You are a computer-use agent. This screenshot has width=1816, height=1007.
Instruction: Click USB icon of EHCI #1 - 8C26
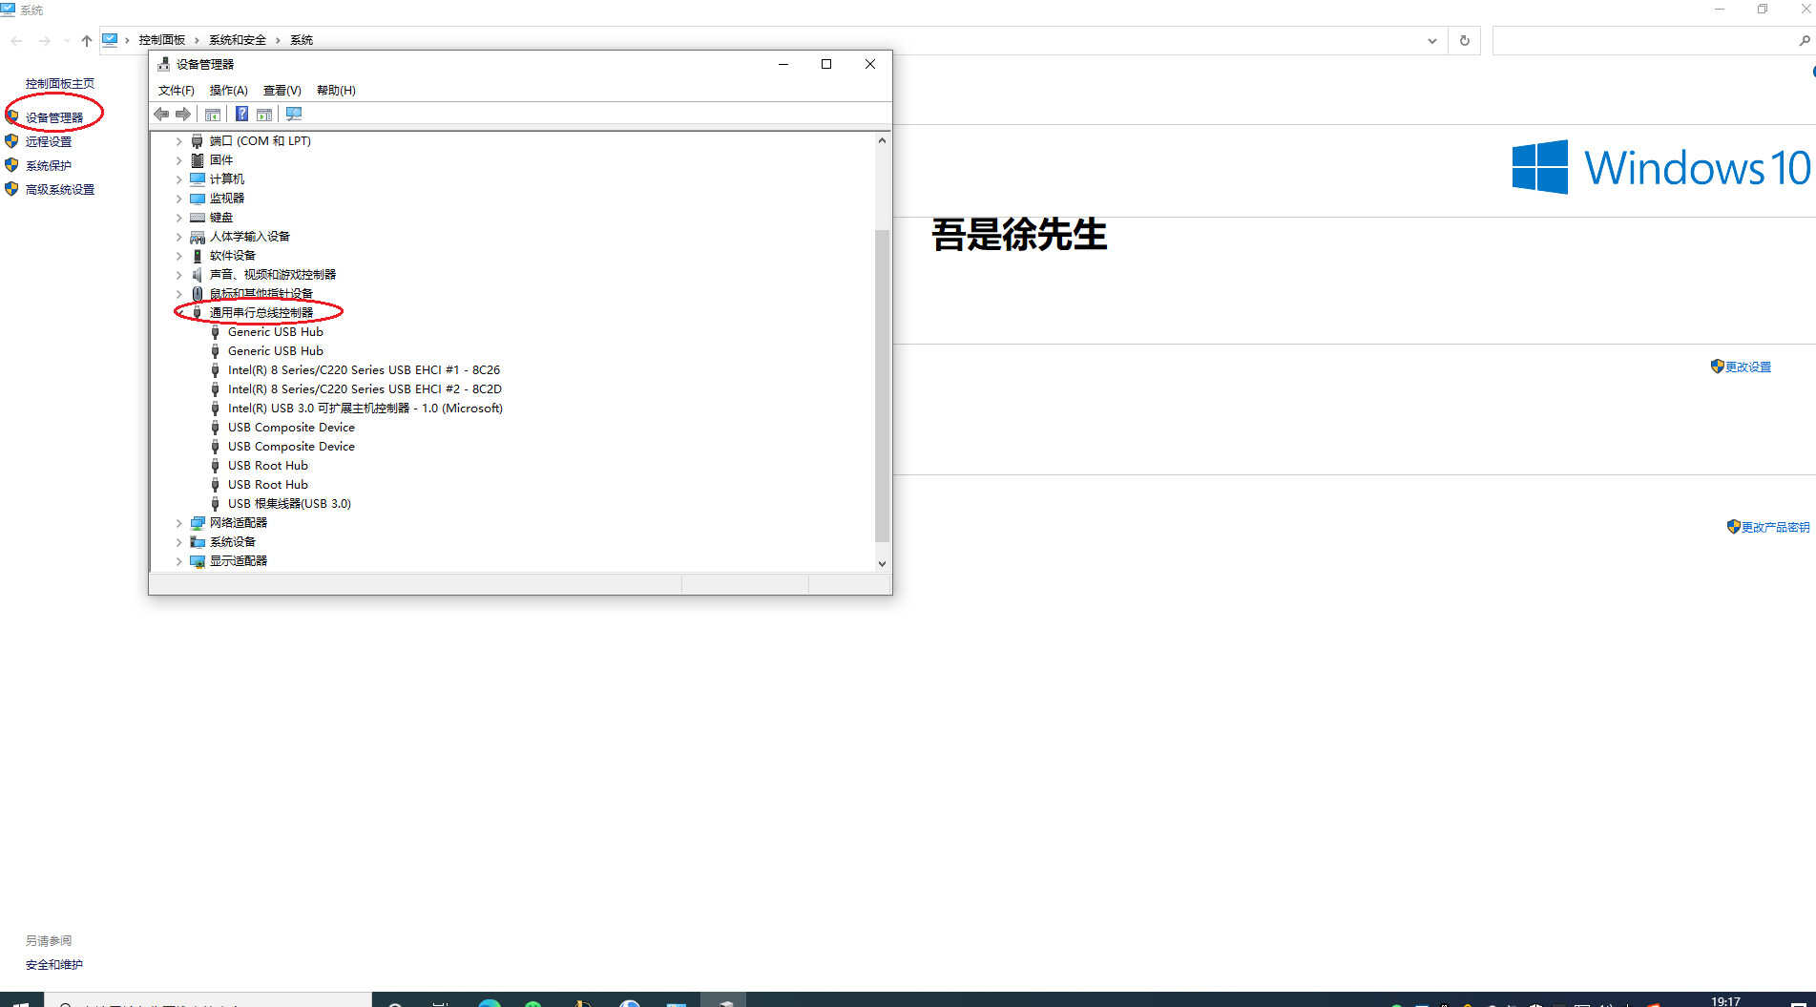tap(215, 370)
